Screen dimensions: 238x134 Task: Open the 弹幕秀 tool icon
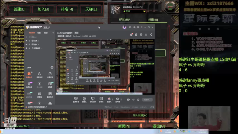pyautogui.click(x=40, y=95)
